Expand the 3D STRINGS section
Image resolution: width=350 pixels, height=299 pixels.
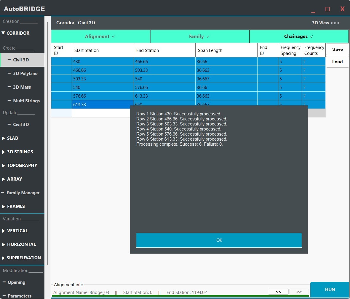pos(20,152)
